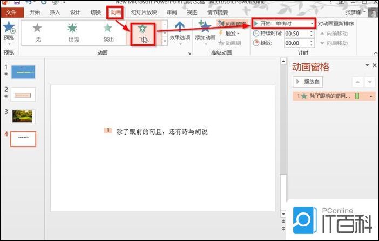Click the 延迟 spinner arrows
The width and height of the screenshot is (379, 241).
coord(312,43)
